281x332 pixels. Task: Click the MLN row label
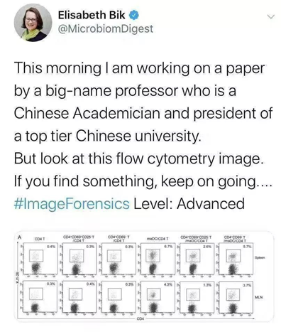click(x=259, y=296)
